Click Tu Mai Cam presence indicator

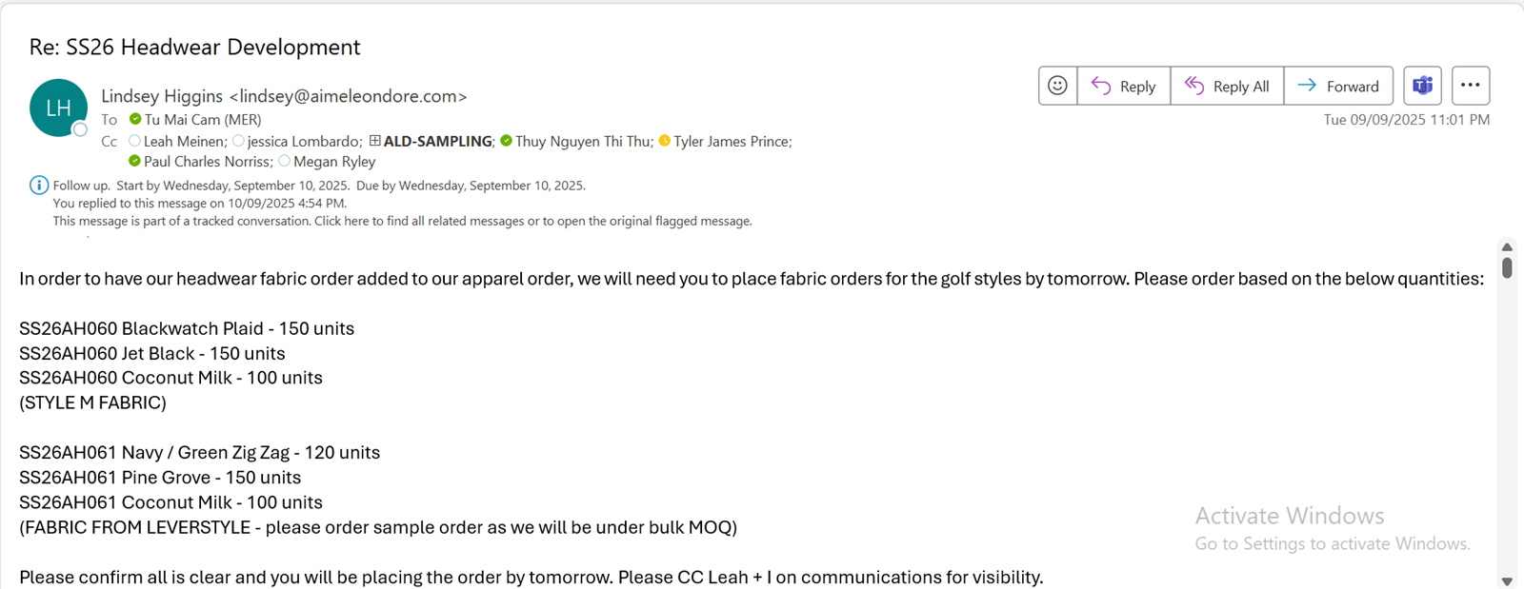tap(135, 120)
